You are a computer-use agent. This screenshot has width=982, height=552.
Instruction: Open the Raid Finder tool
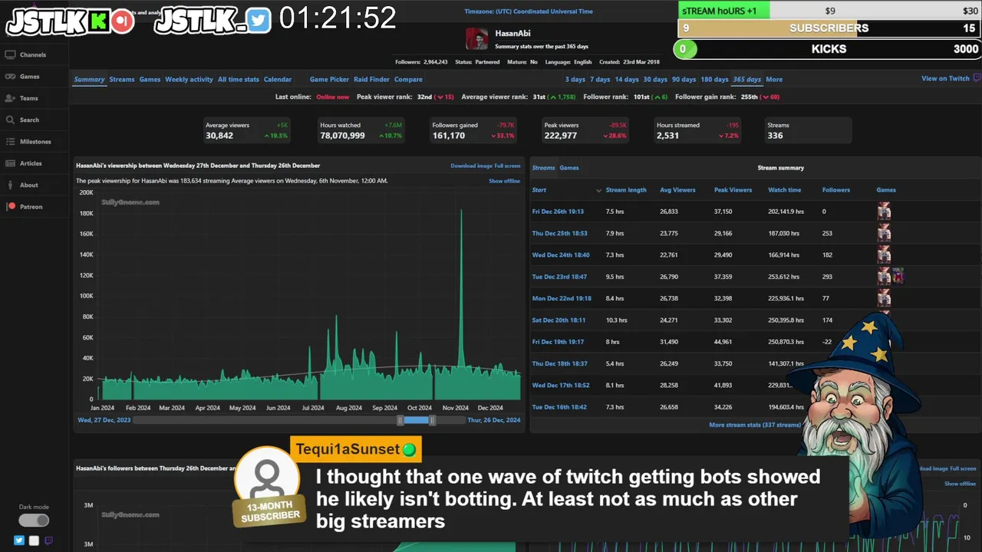pyautogui.click(x=371, y=79)
